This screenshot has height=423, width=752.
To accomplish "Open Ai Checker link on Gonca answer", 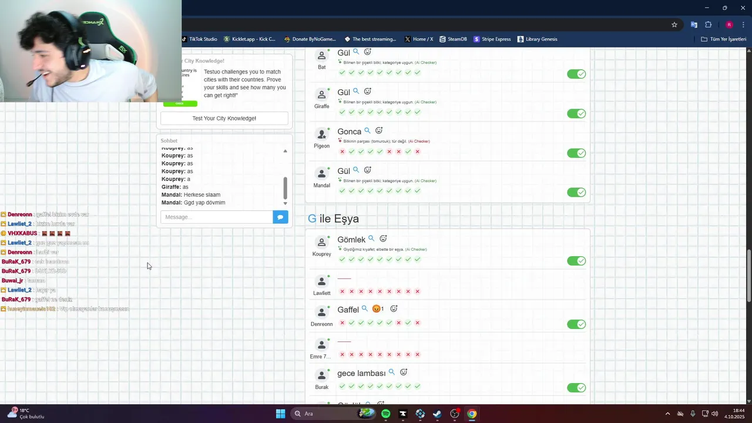I will tap(419, 142).
